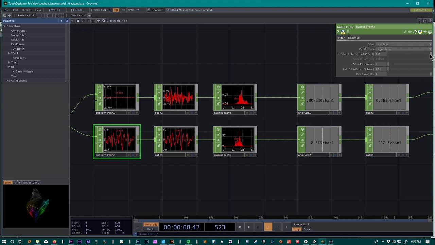Close the Palette panel
The image size is (435, 245).
click(x=67, y=21)
